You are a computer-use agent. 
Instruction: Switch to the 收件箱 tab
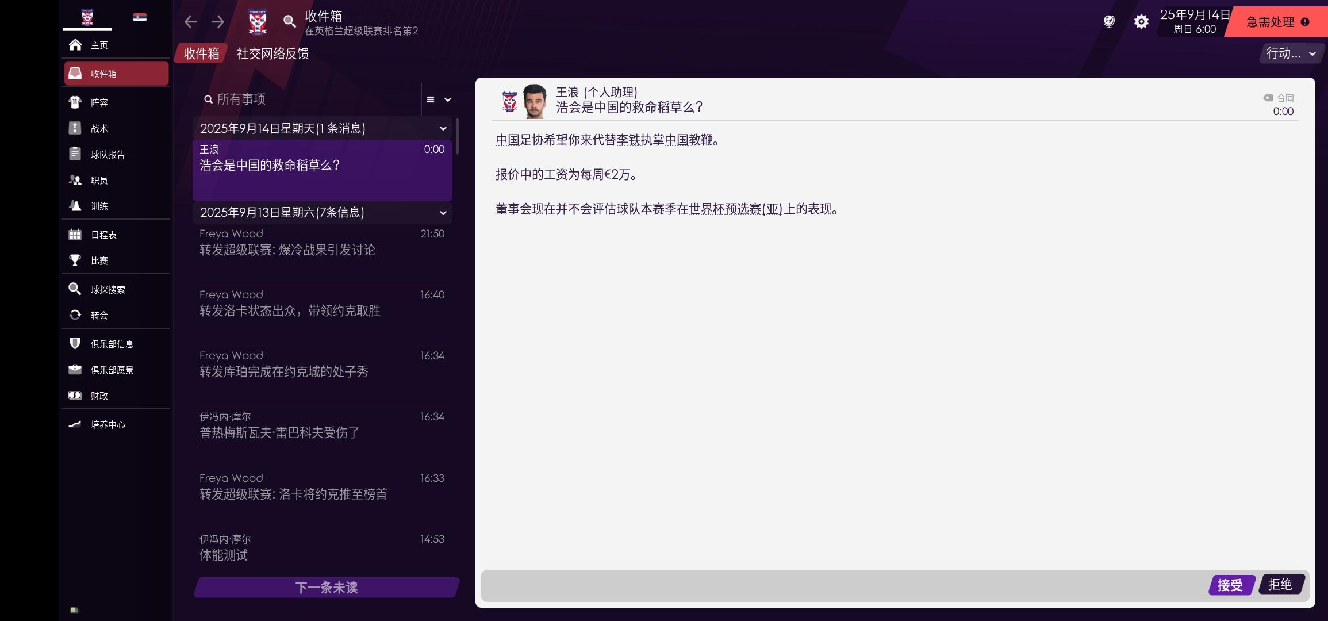[201, 53]
